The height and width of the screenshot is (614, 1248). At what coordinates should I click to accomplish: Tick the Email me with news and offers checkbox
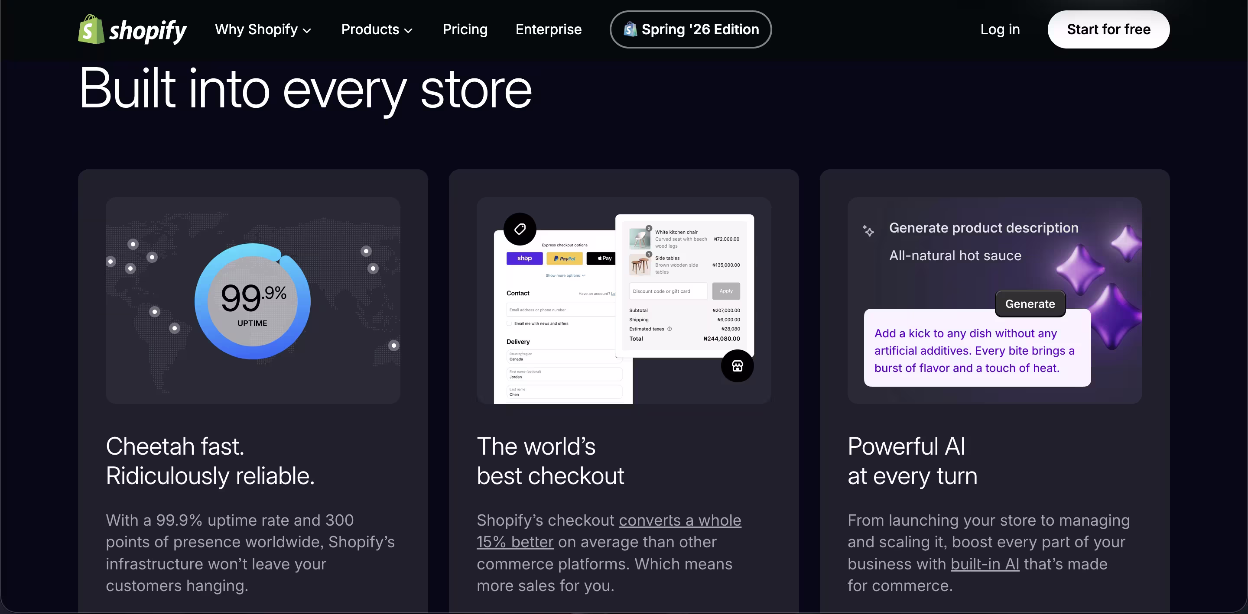509,323
